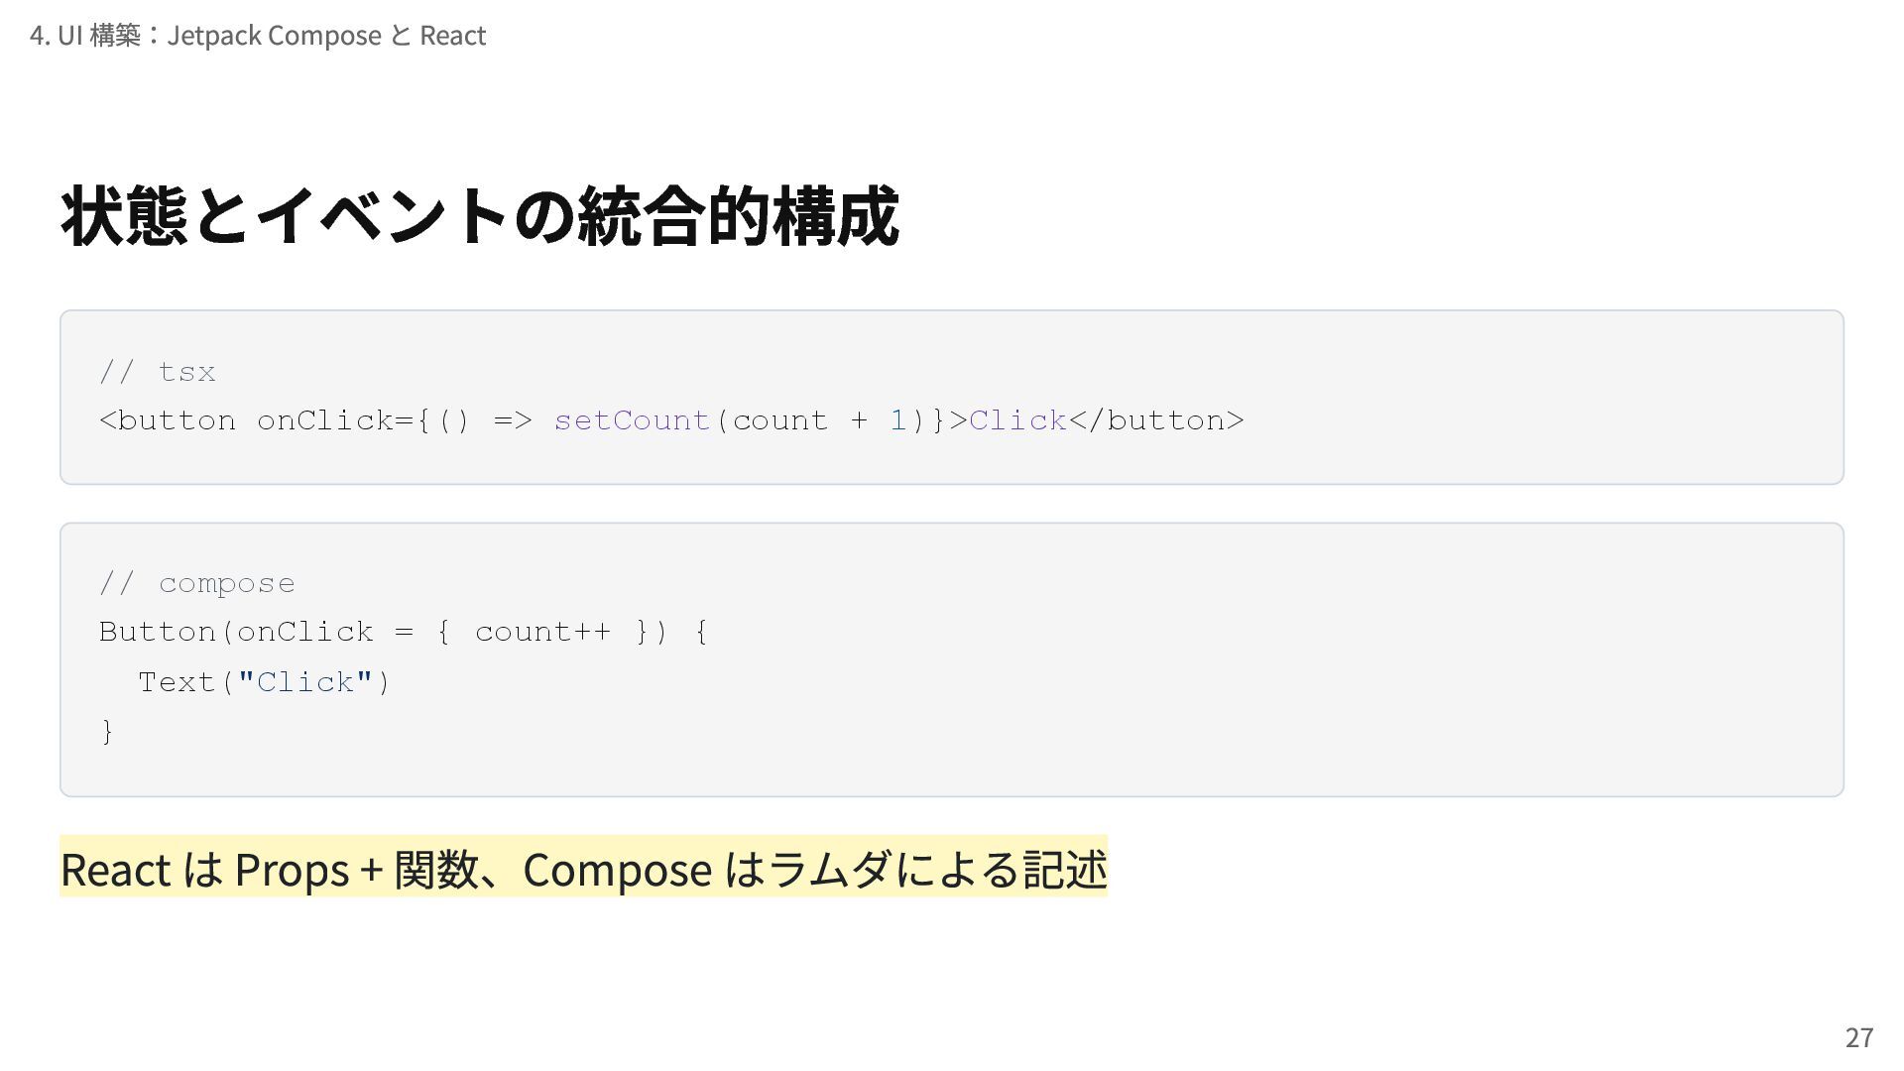Click the Text("Click") line in the Compose code

tap(264, 682)
